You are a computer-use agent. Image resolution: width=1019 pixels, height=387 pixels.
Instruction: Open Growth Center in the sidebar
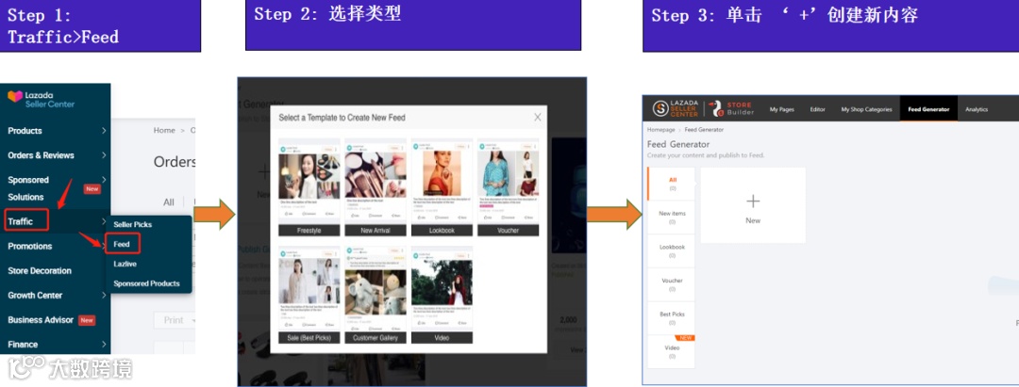click(x=35, y=295)
